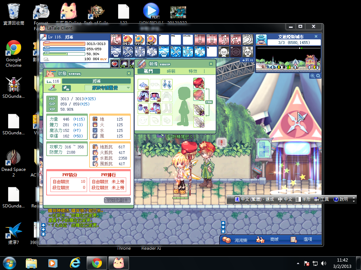Activate the X sword attack slot
The image size is (361, 270).
point(212,40)
